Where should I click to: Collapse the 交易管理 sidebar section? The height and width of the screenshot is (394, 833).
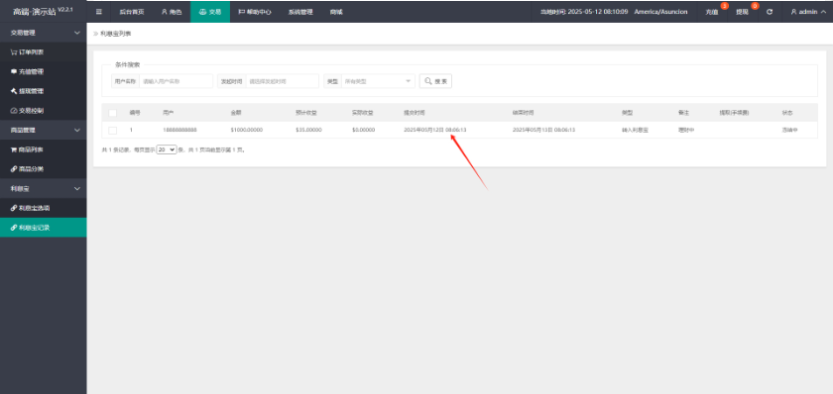coord(43,33)
